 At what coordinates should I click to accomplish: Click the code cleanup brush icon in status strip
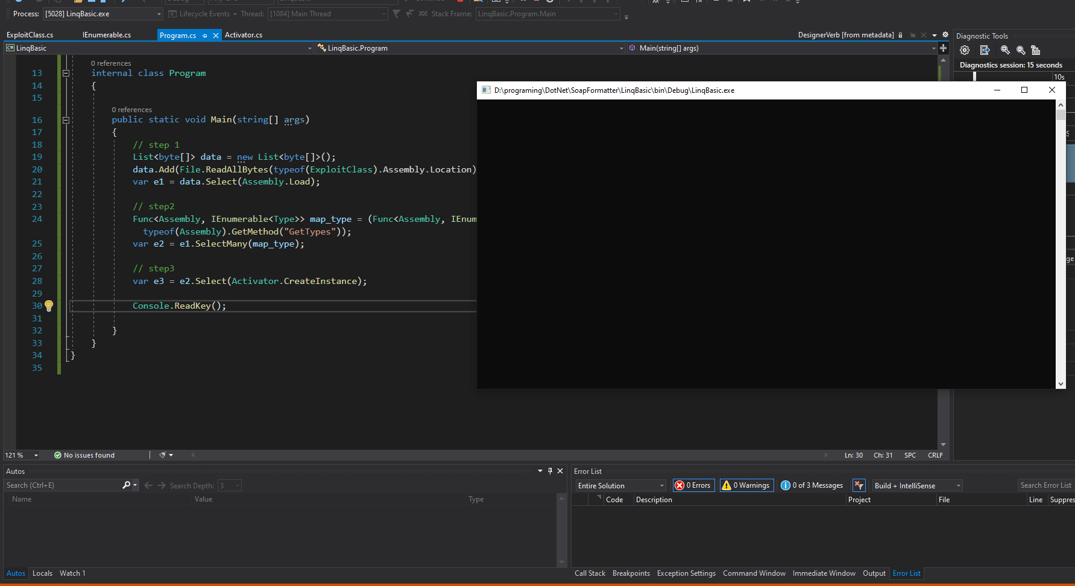(x=162, y=455)
